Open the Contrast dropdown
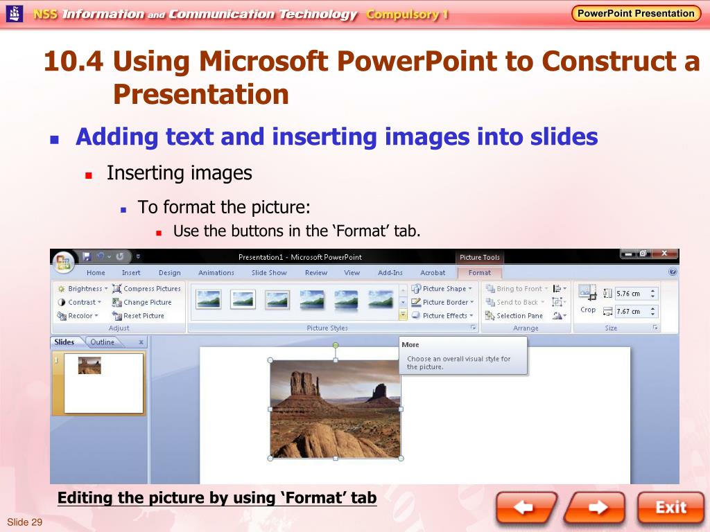The image size is (710, 532). (x=79, y=302)
